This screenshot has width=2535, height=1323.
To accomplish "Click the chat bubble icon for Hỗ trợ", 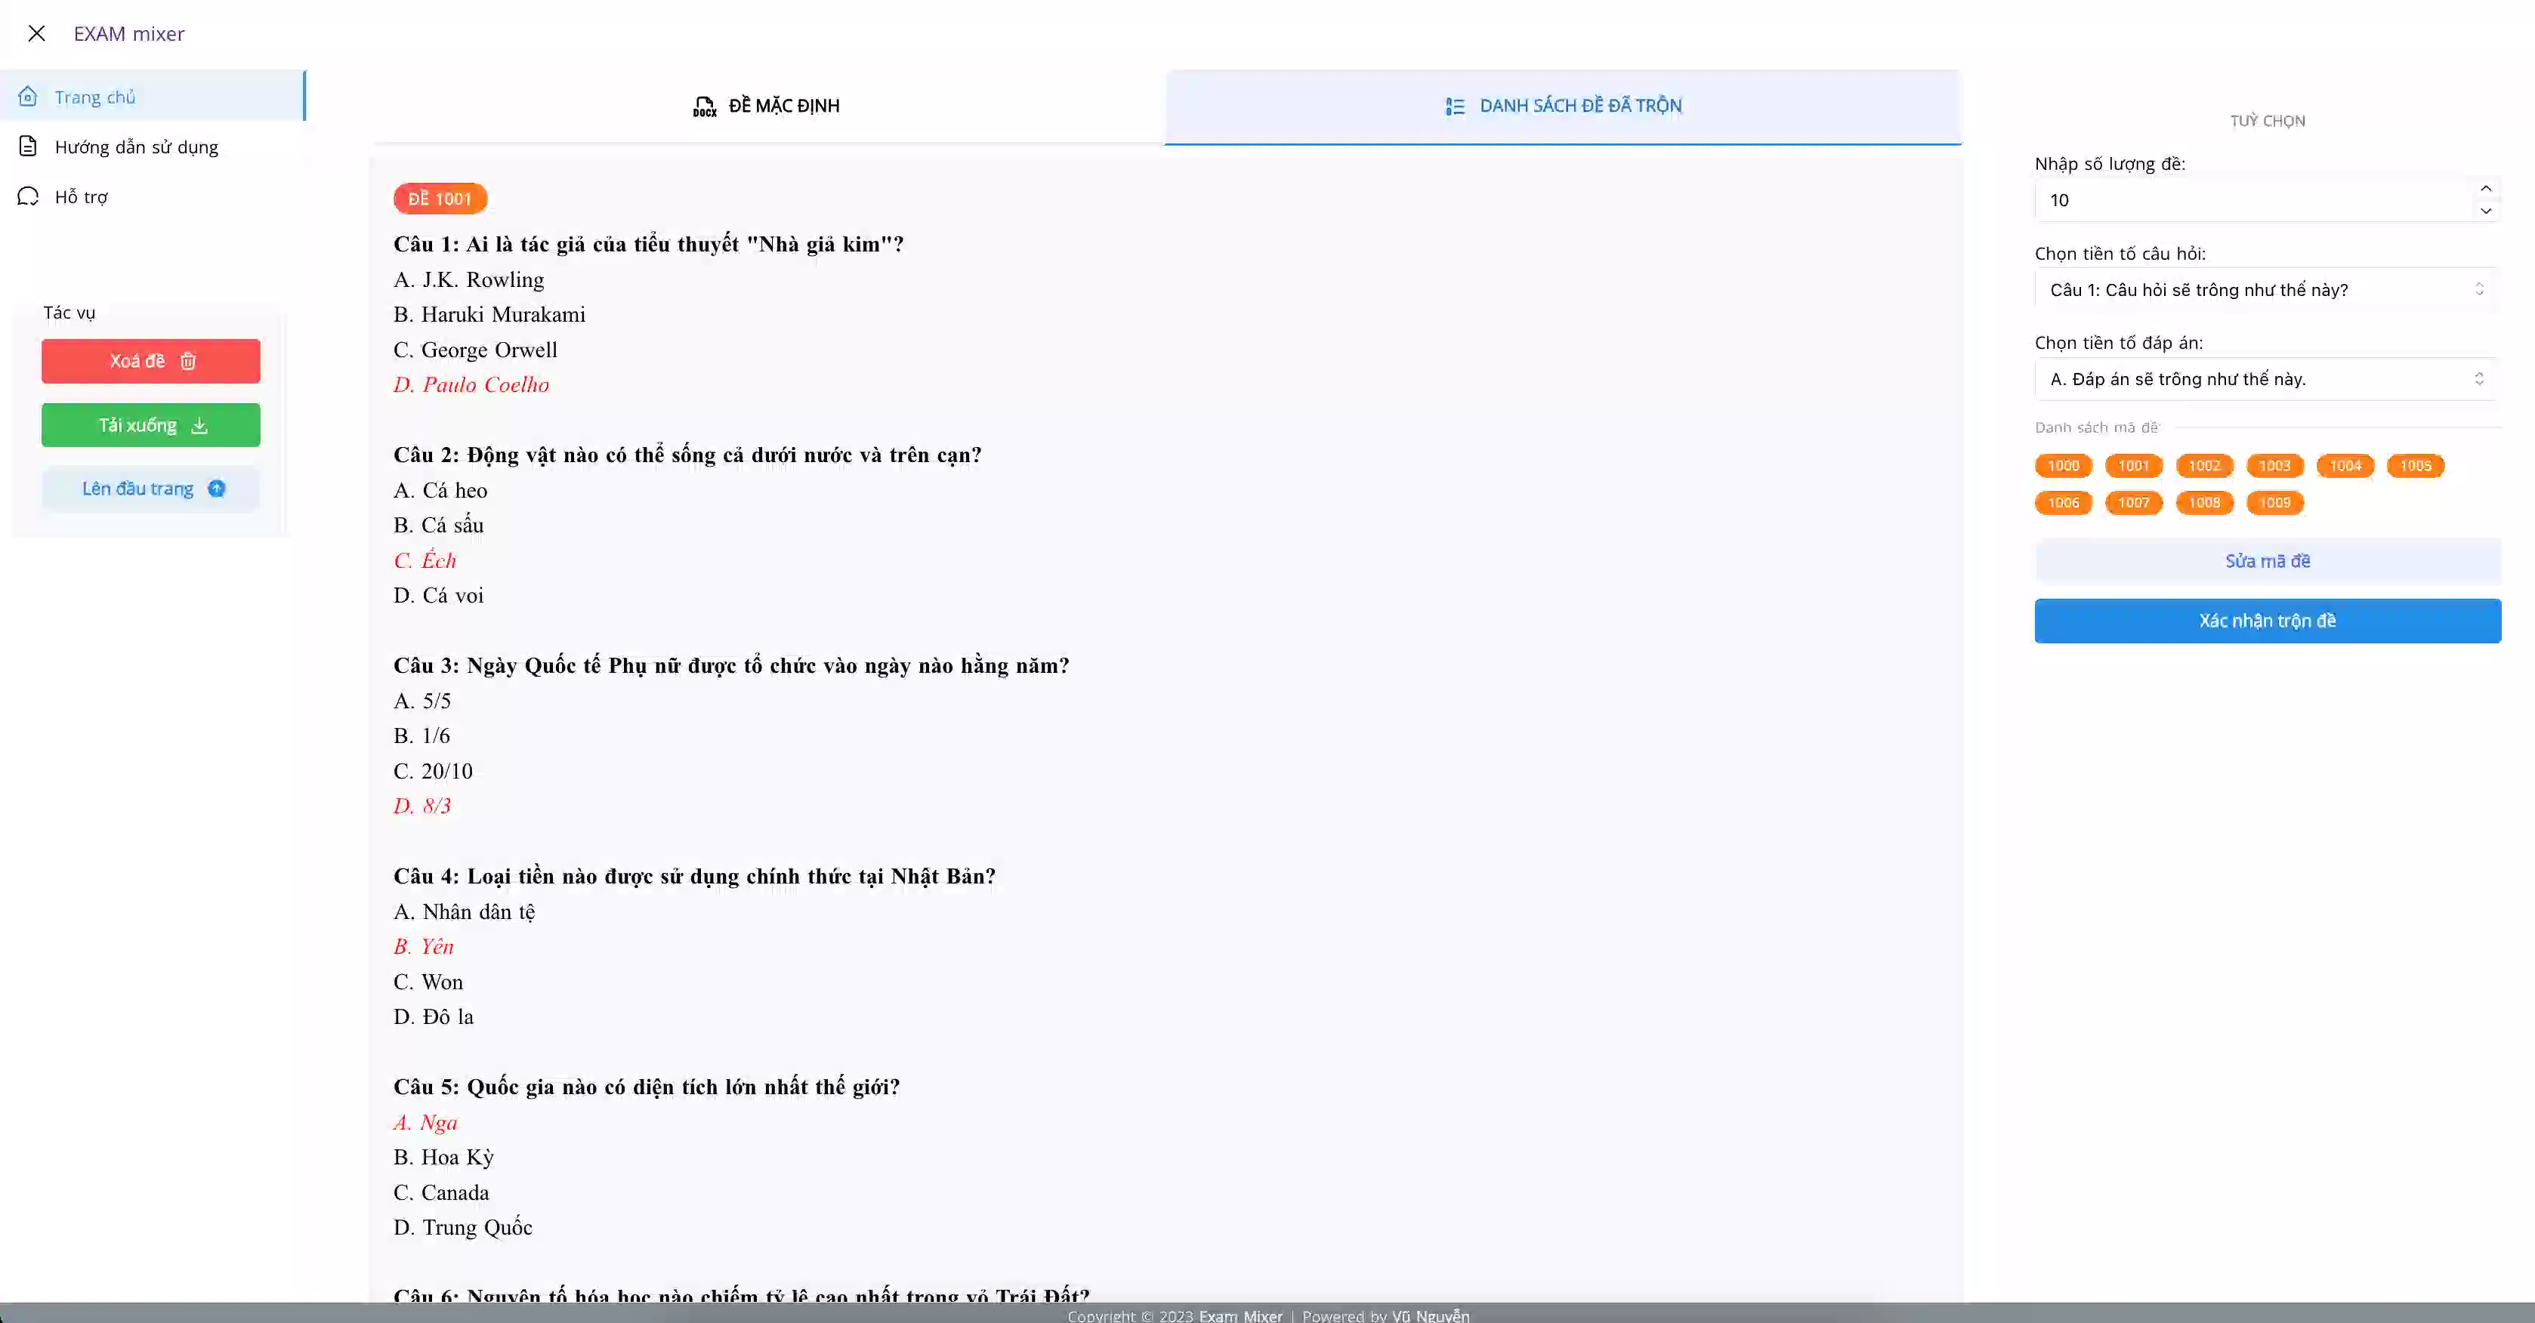I will click(x=27, y=197).
